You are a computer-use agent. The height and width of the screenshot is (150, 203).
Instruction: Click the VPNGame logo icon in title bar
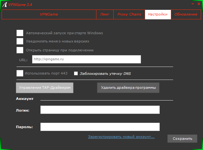[5, 5]
